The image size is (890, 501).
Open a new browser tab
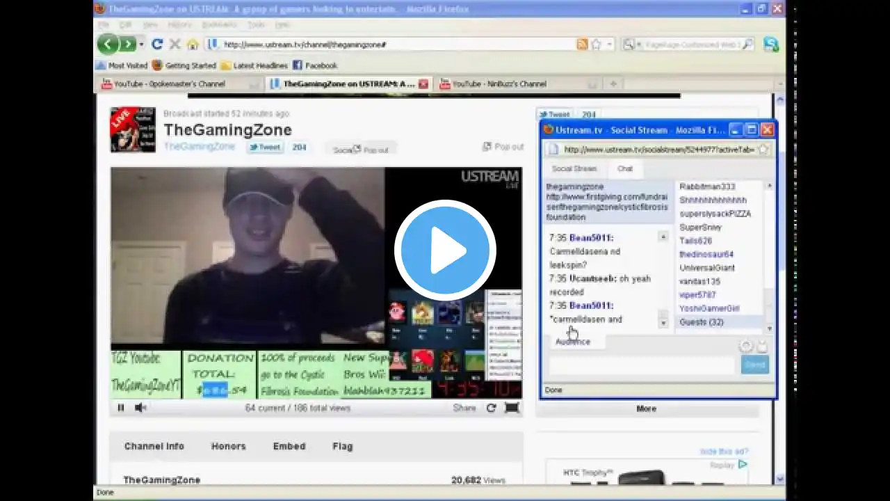(x=613, y=84)
